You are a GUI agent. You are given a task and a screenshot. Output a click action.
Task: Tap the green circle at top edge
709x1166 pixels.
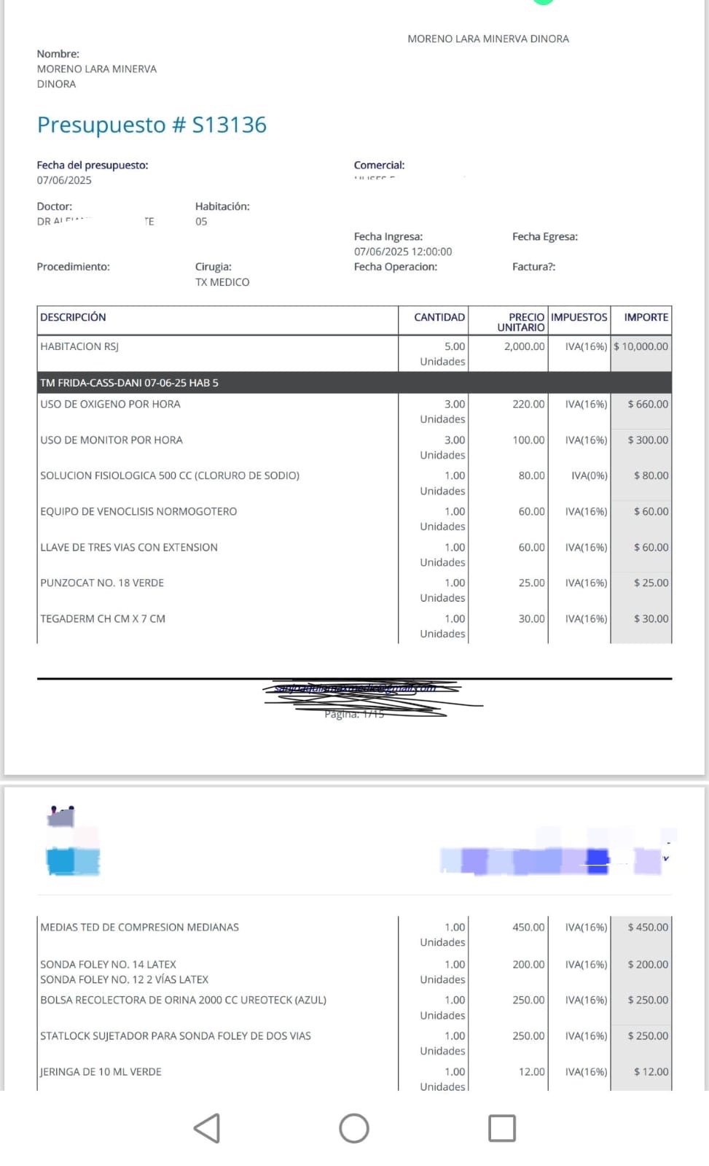pyautogui.click(x=544, y=2)
